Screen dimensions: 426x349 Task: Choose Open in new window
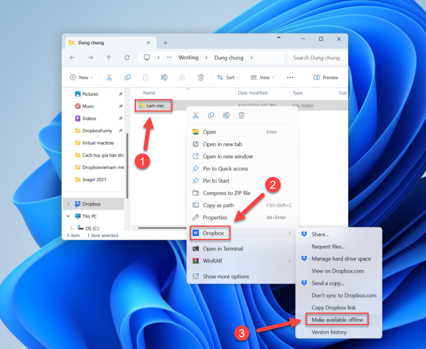pos(243,156)
